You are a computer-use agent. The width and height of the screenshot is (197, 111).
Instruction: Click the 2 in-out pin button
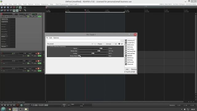108,44
